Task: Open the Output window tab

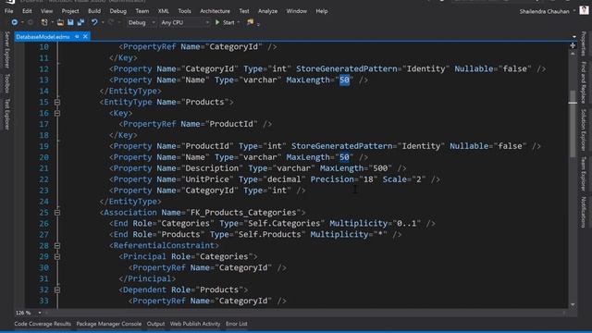Action: click(x=155, y=324)
